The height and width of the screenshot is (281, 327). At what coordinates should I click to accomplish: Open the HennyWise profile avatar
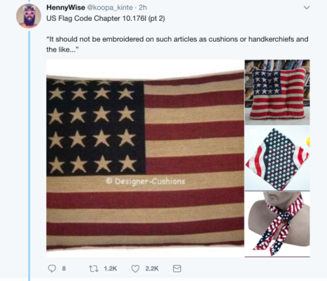coord(29,16)
